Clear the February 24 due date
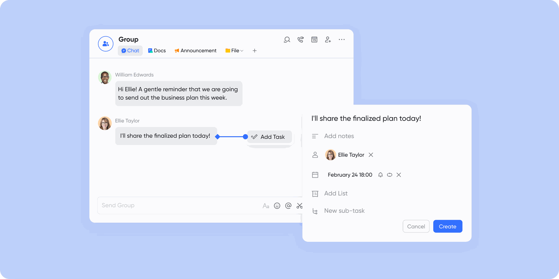 point(399,175)
